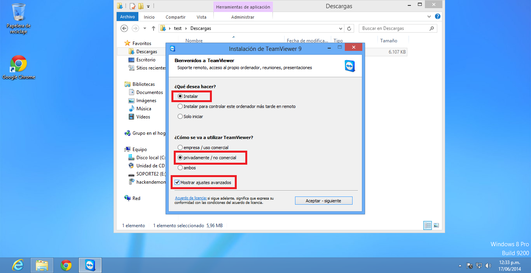Open the Archivo menu in Explorer
This screenshot has width=531, height=273.
(127, 17)
